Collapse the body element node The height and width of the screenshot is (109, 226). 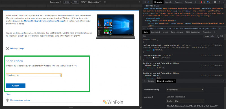145,21
